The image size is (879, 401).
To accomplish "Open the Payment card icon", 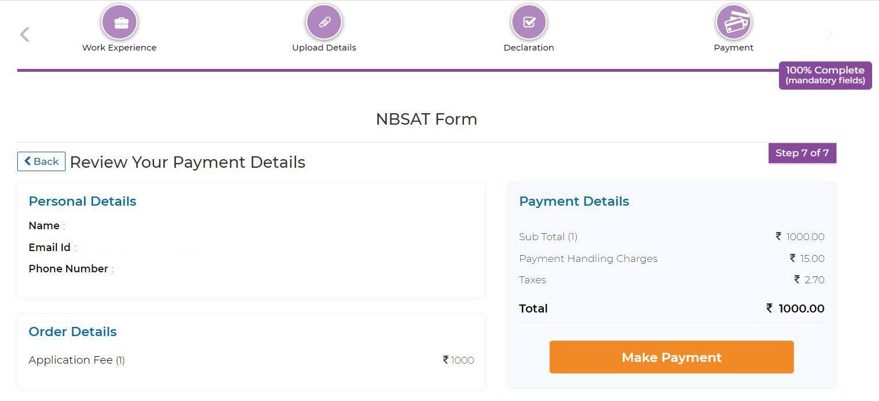I will (x=734, y=22).
